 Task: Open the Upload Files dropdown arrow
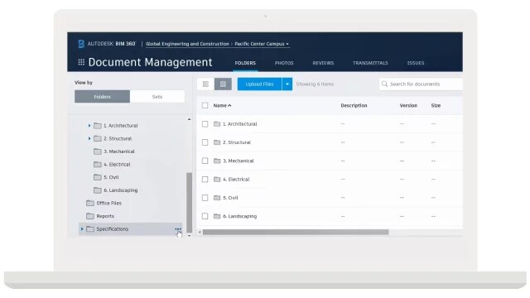click(287, 84)
